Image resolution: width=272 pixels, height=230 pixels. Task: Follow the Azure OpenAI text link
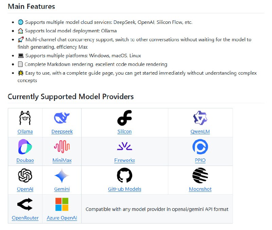(x=62, y=218)
